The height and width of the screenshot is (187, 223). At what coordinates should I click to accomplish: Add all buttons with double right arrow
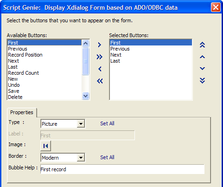100,57
